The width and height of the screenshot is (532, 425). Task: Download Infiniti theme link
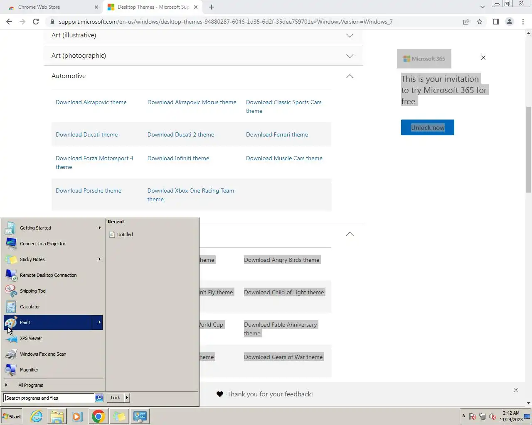pyautogui.click(x=178, y=158)
